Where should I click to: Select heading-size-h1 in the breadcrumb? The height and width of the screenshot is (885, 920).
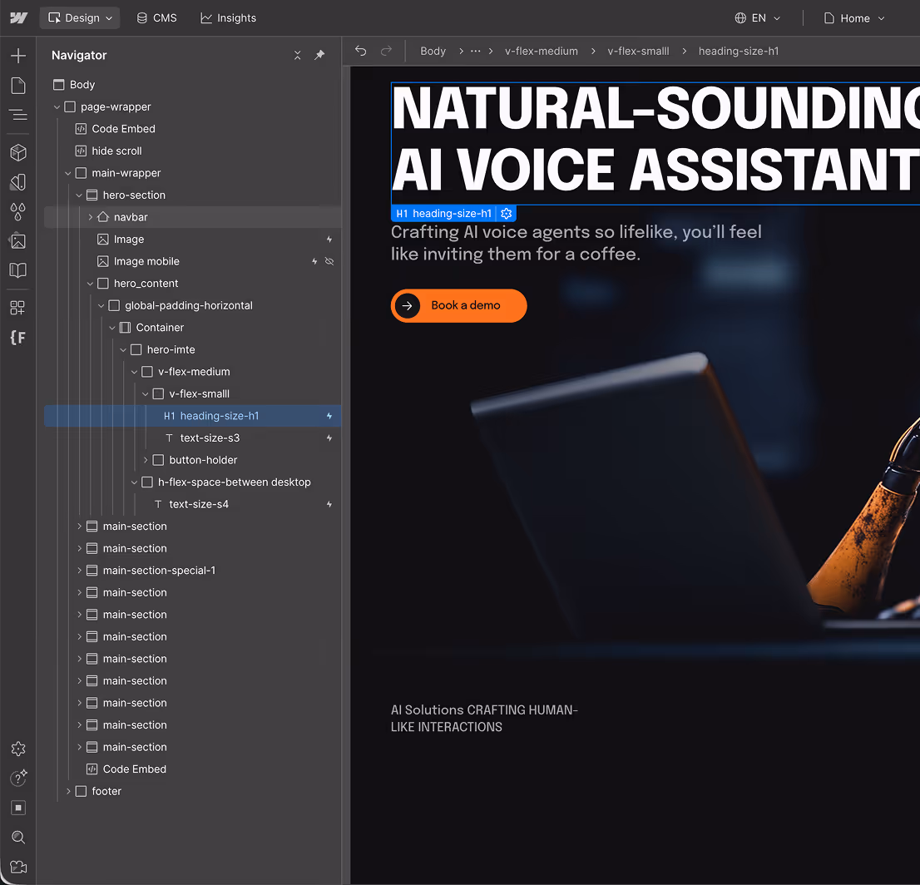click(739, 51)
